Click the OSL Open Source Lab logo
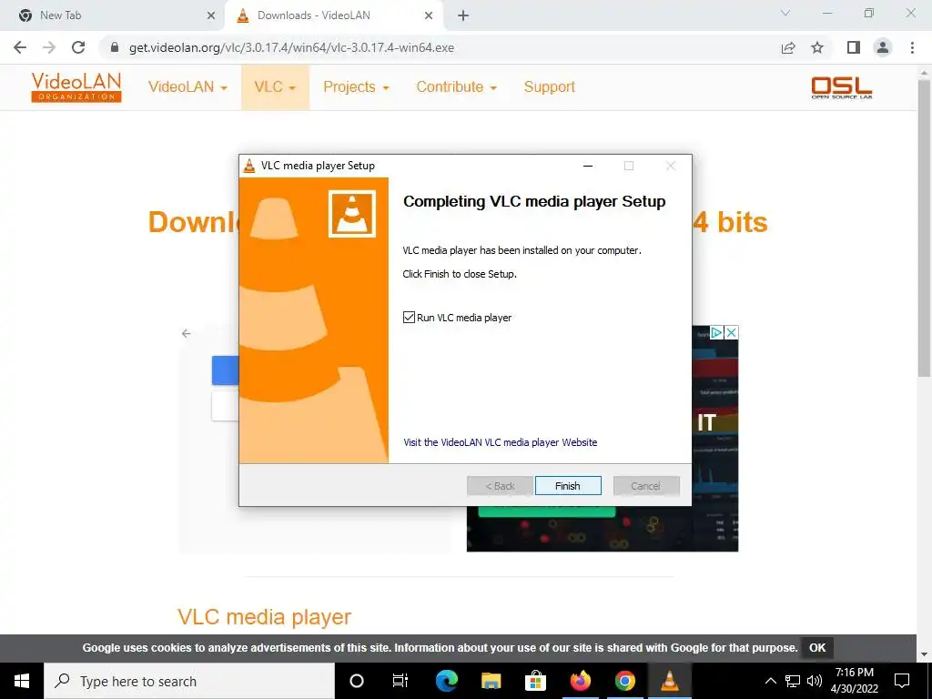The width and height of the screenshot is (932, 699). 842,87
